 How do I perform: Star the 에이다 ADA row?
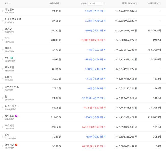click(3, 50)
